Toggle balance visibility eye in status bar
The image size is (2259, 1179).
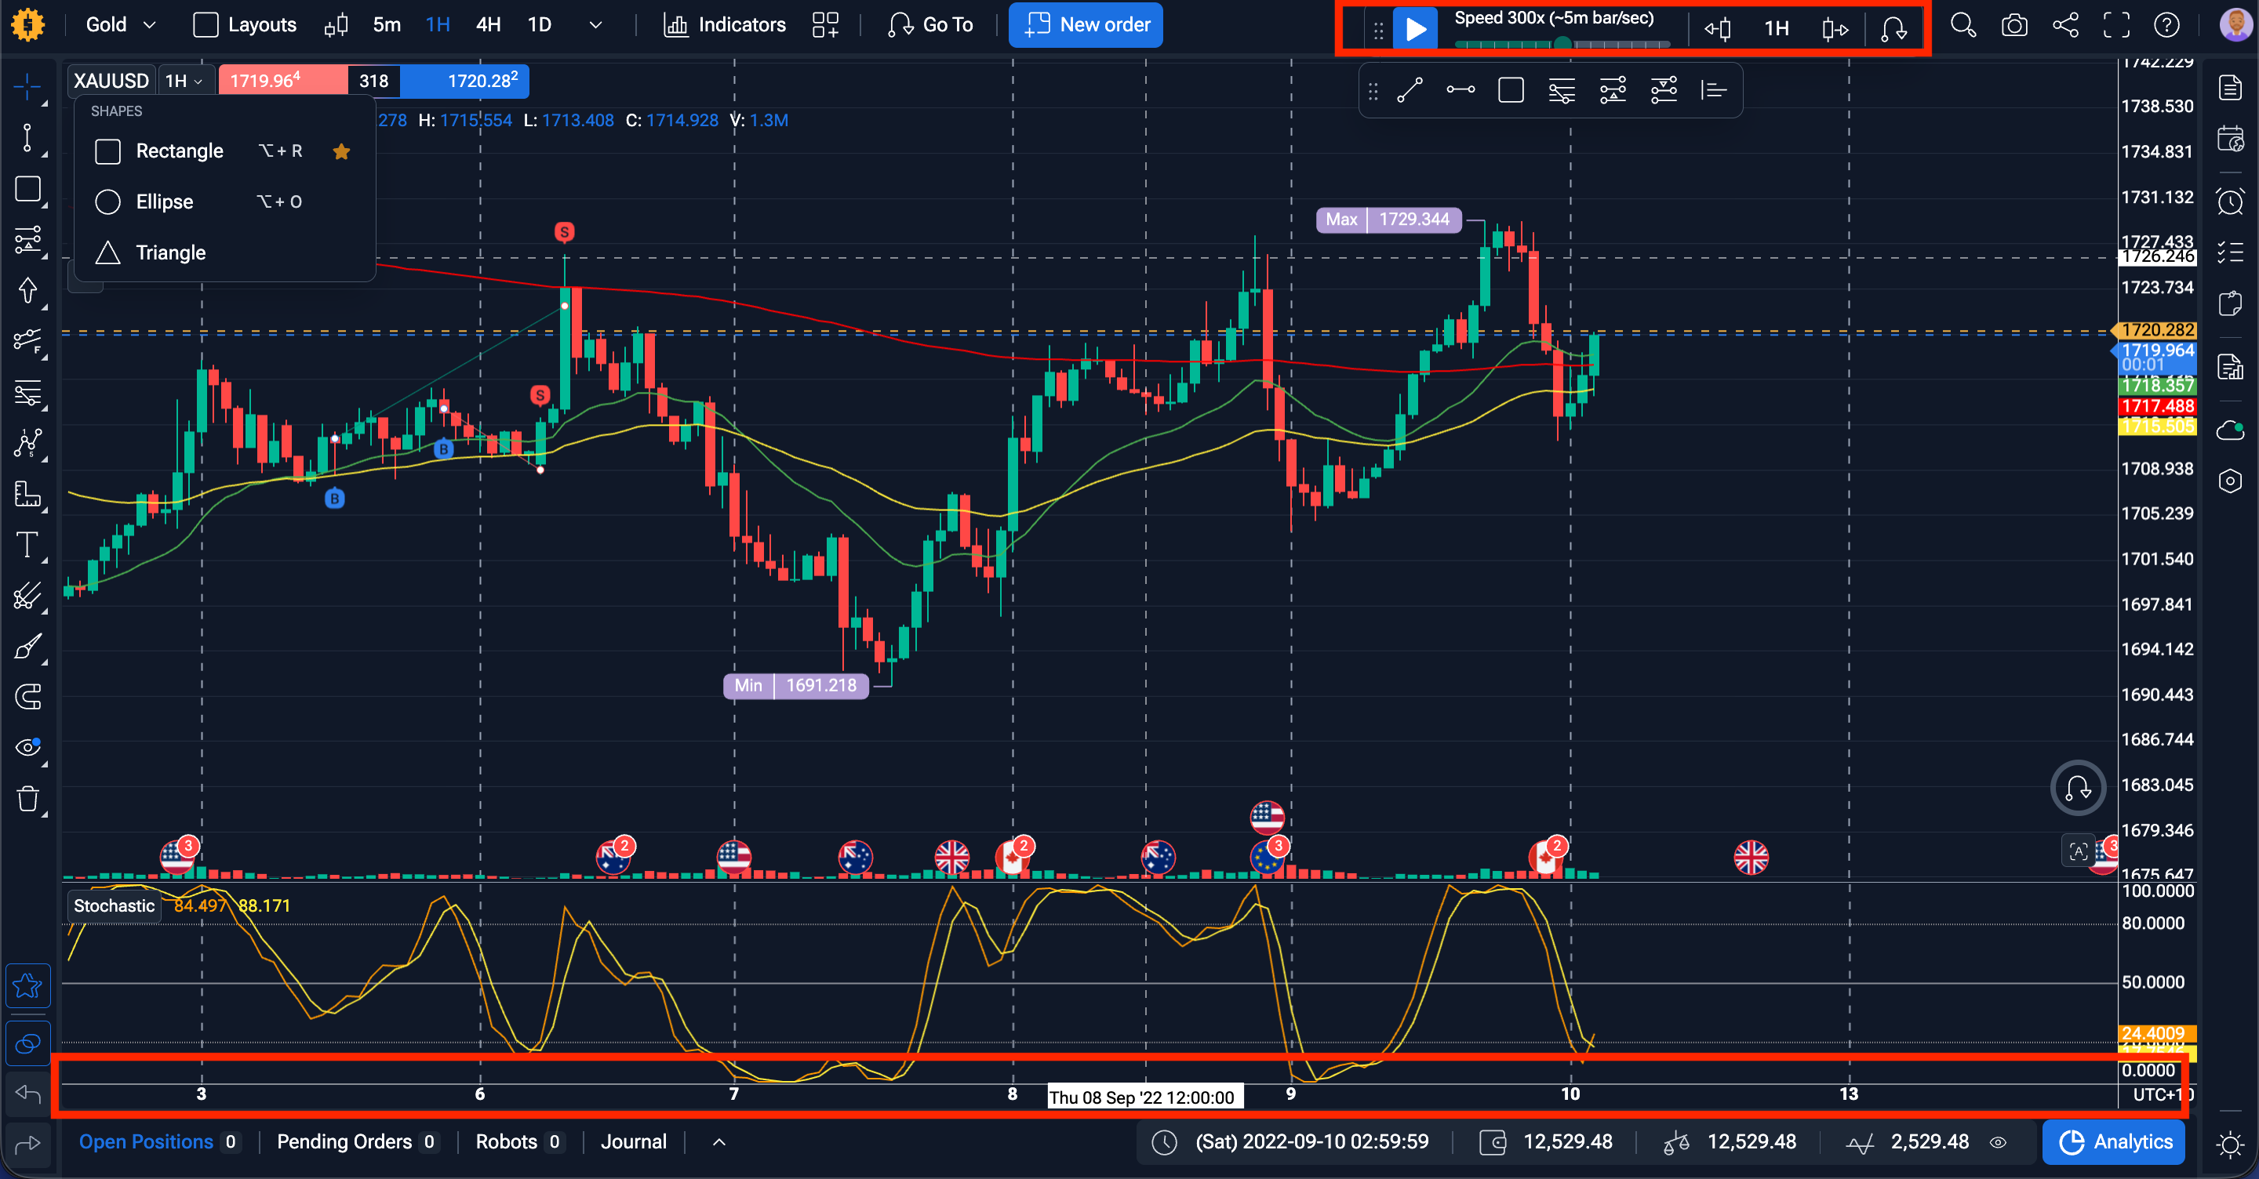coord(1998,1142)
